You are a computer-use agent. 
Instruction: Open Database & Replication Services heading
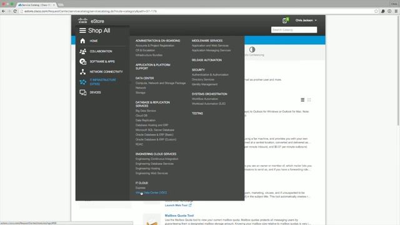click(152, 104)
